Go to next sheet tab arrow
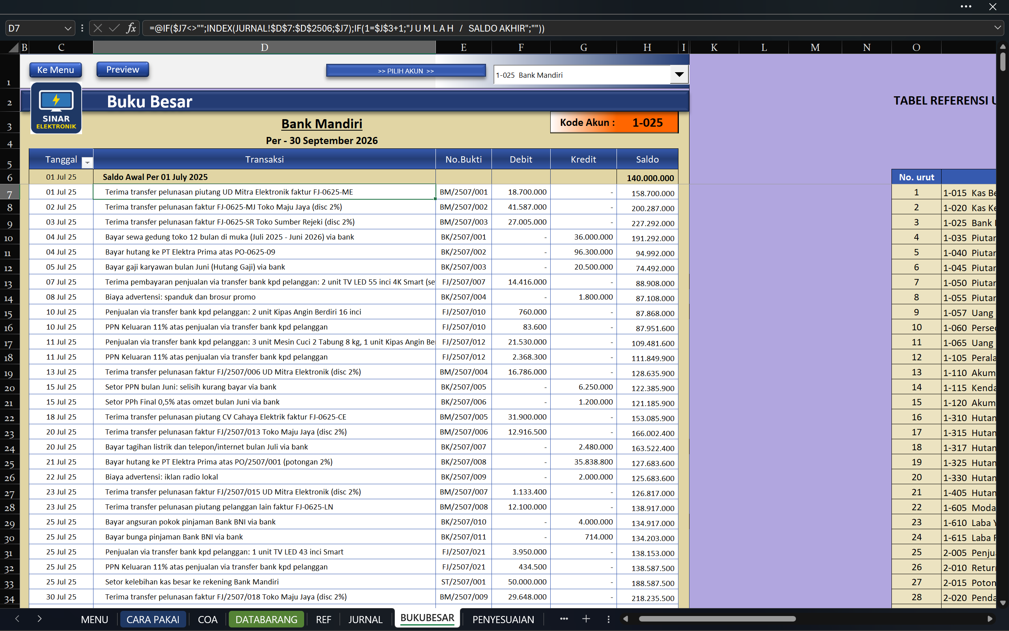The width and height of the screenshot is (1009, 631). tap(39, 619)
